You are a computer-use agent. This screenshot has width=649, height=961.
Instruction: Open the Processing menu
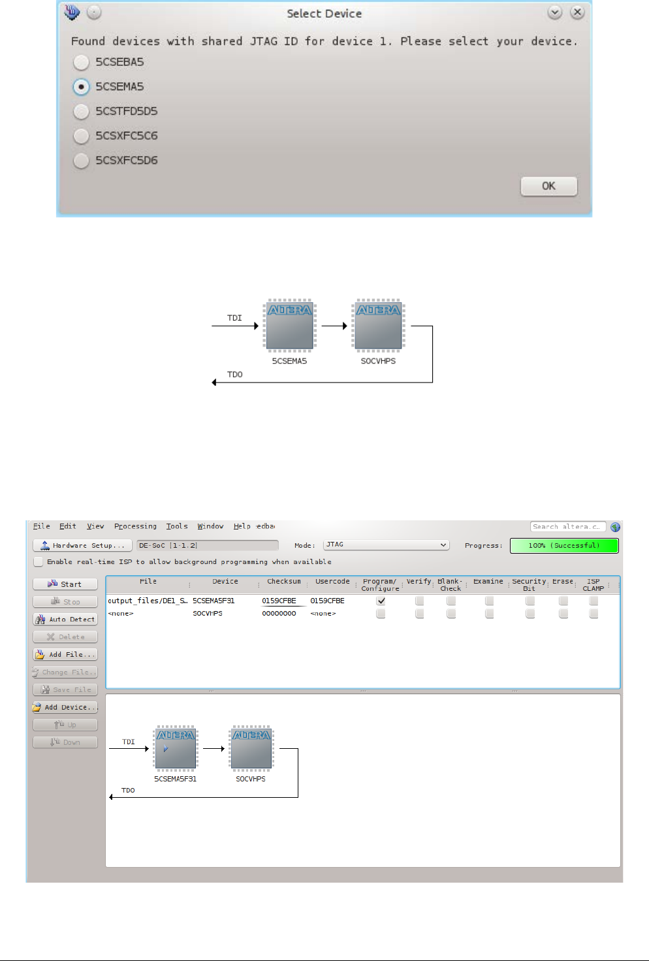135,526
